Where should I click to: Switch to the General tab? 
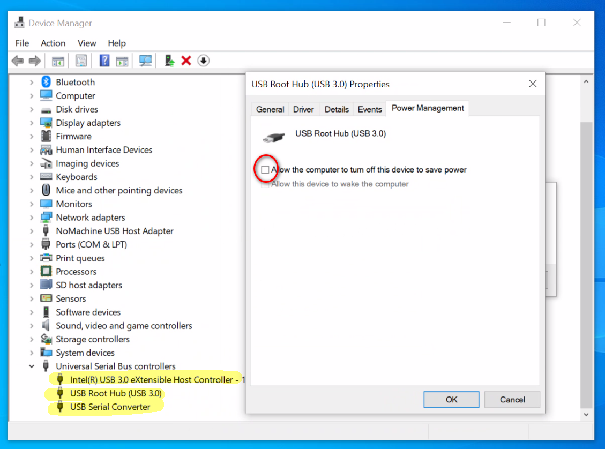[270, 109]
